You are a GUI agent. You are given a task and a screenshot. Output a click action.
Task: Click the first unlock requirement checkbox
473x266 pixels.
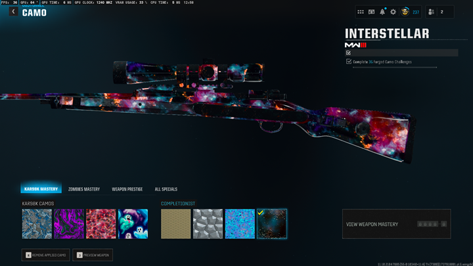pos(349,53)
